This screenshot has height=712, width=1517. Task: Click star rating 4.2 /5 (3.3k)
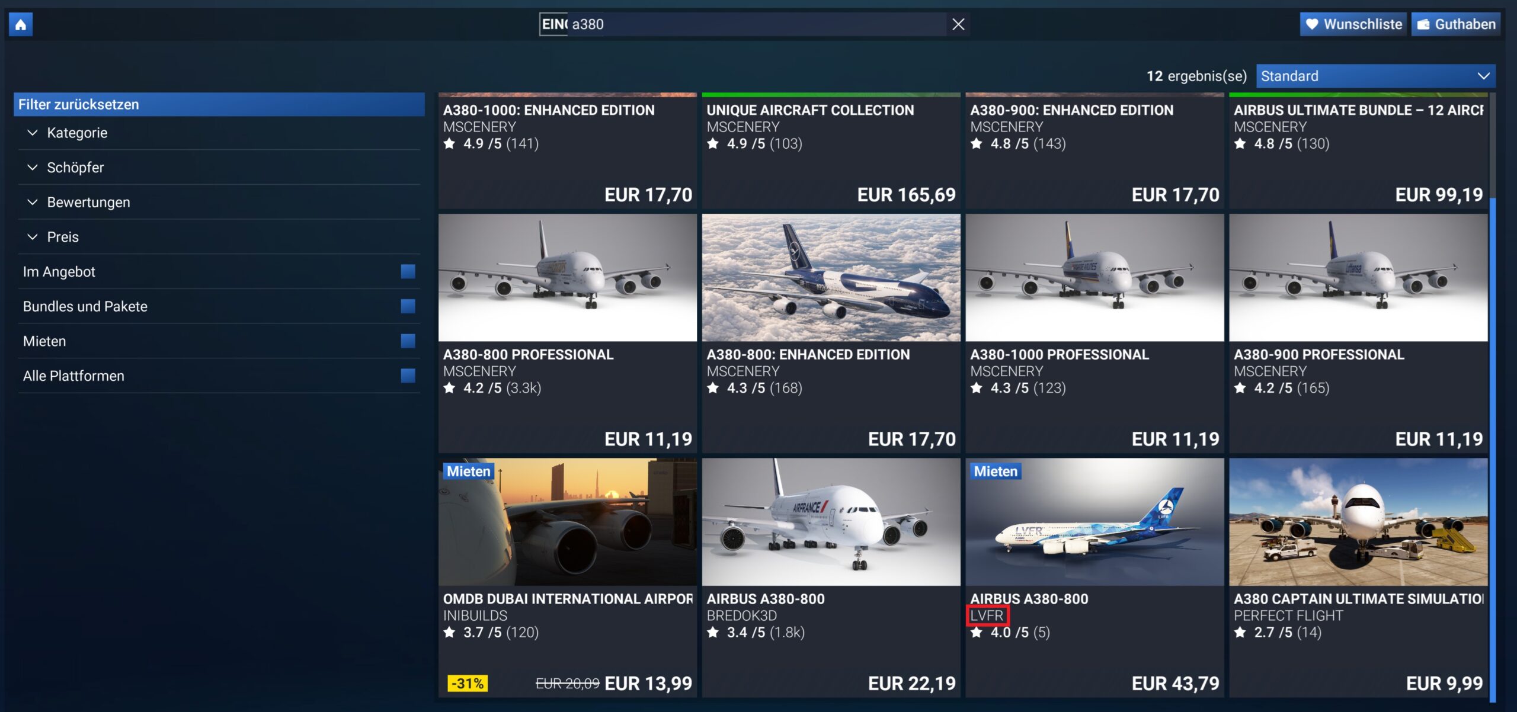point(492,388)
